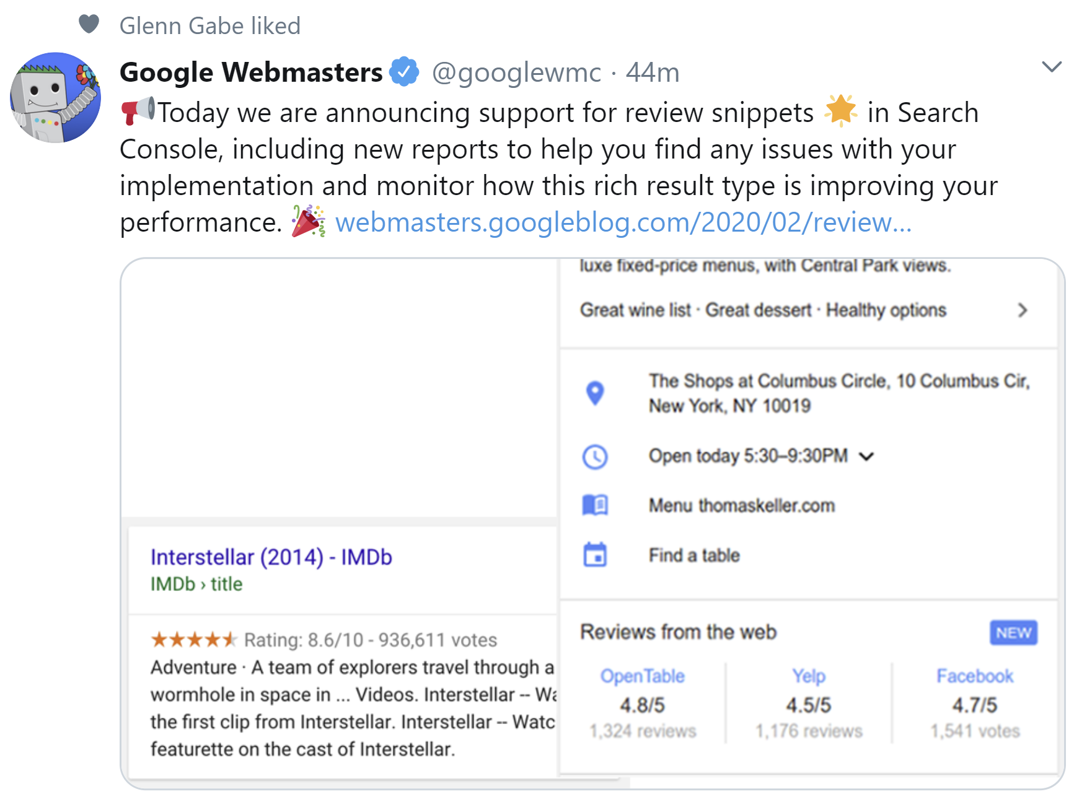1087x802 pixels.
Task: Click the Facebook 4.7/5 rating
Action: pyautogui.click(x=975, y=705)
